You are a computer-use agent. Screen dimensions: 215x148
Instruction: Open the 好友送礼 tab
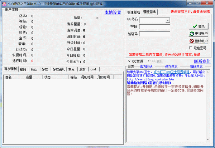[x=59, y=69]
